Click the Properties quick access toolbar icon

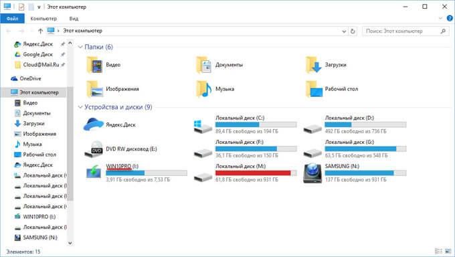(21, 7)
